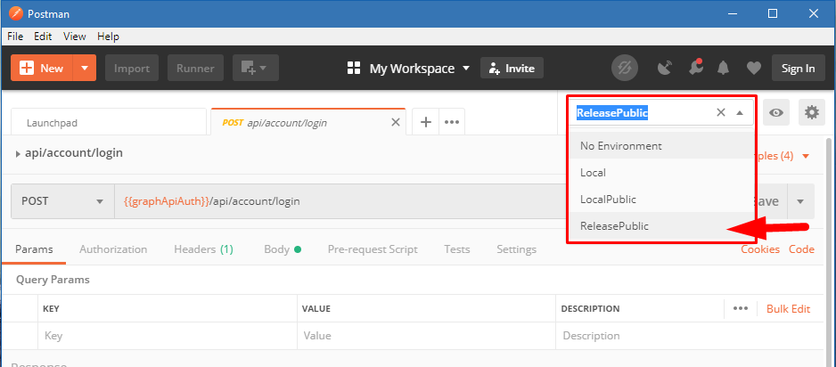Click the Invite button

[512, 69]
